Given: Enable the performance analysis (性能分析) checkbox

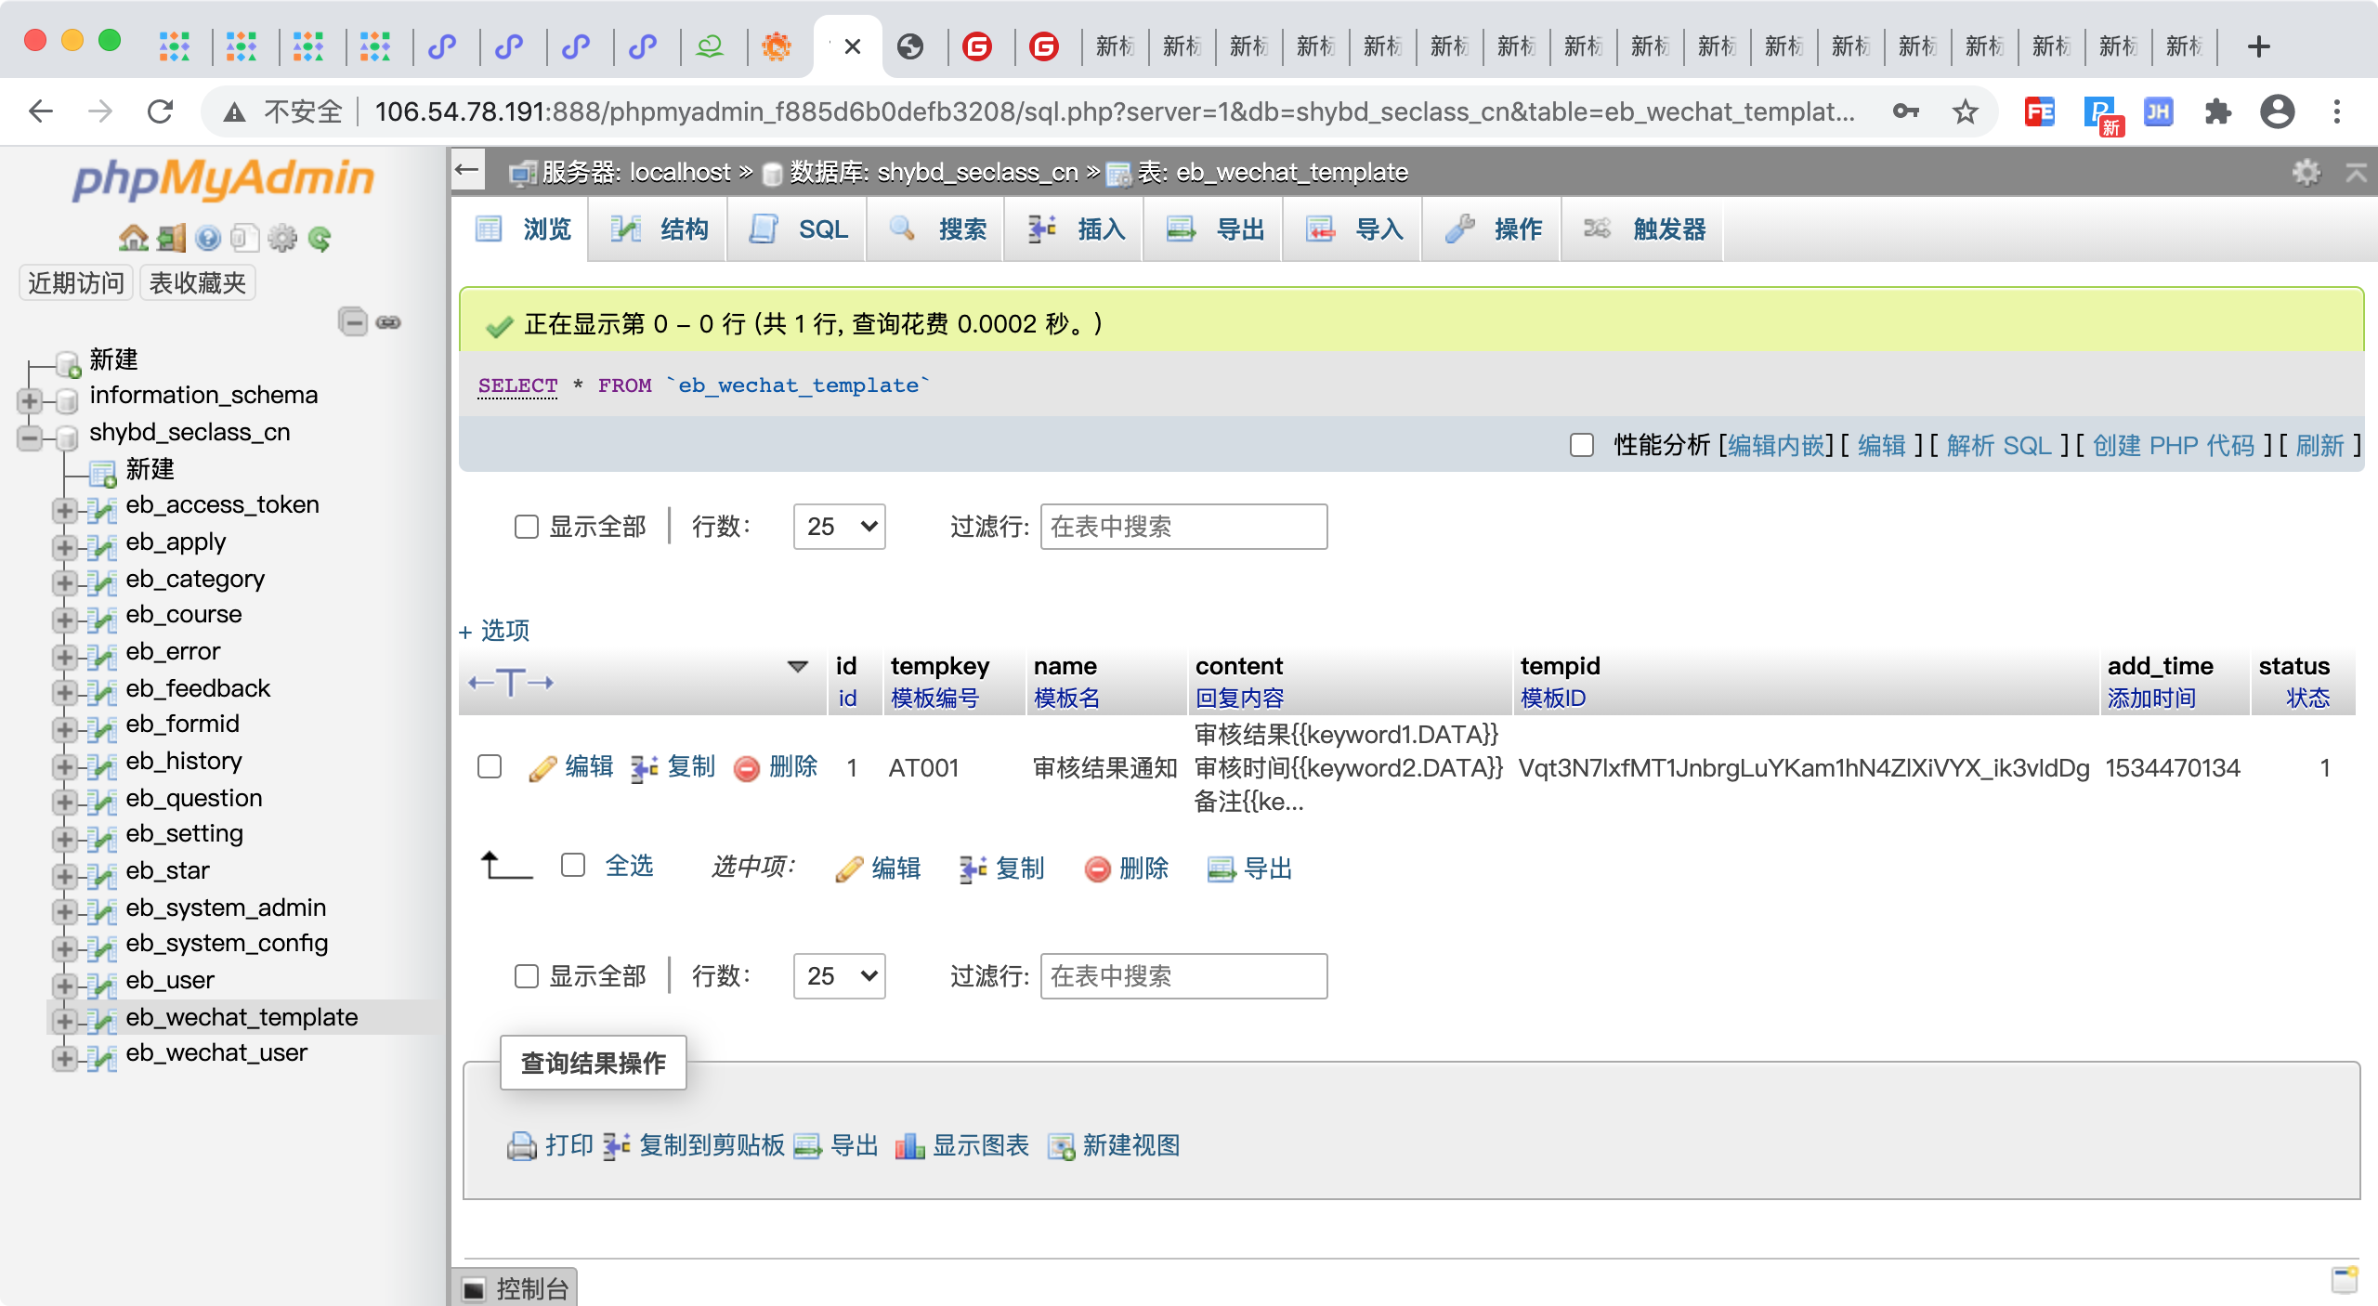Looking at the screenshot, I should 1582,446.
